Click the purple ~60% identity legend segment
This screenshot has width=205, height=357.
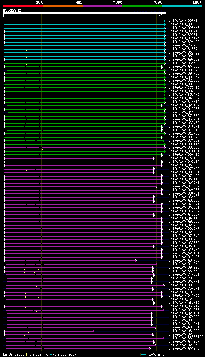[x=102, y=5]
